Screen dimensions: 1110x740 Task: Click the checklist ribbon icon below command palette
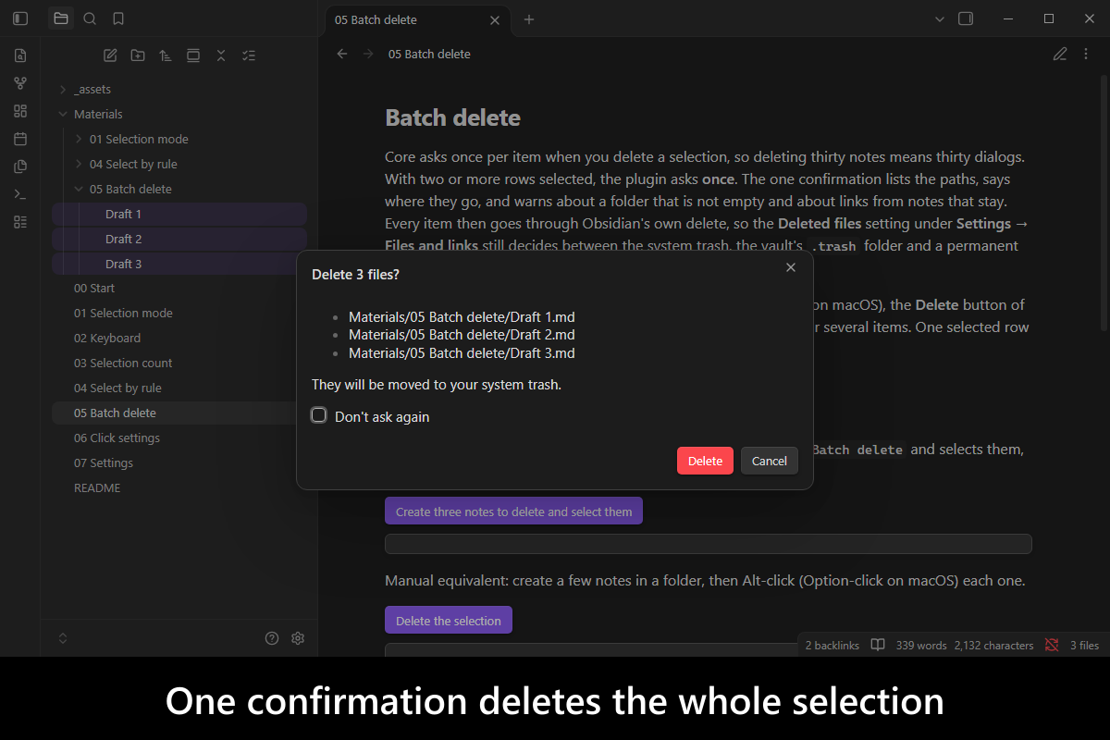tap(20, 222)
